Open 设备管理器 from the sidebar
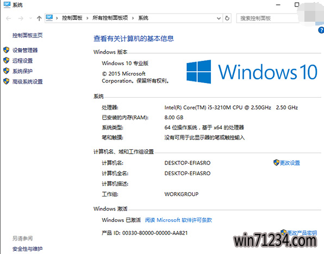The image size is (324, 254). 25,50
